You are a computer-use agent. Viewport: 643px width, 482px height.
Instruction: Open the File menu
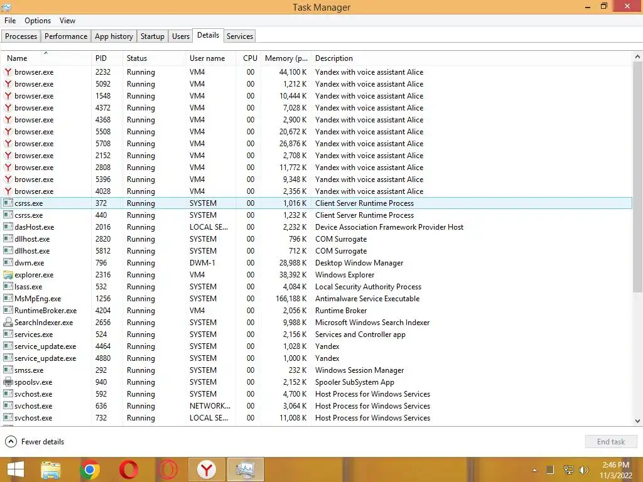coord(10,21)
